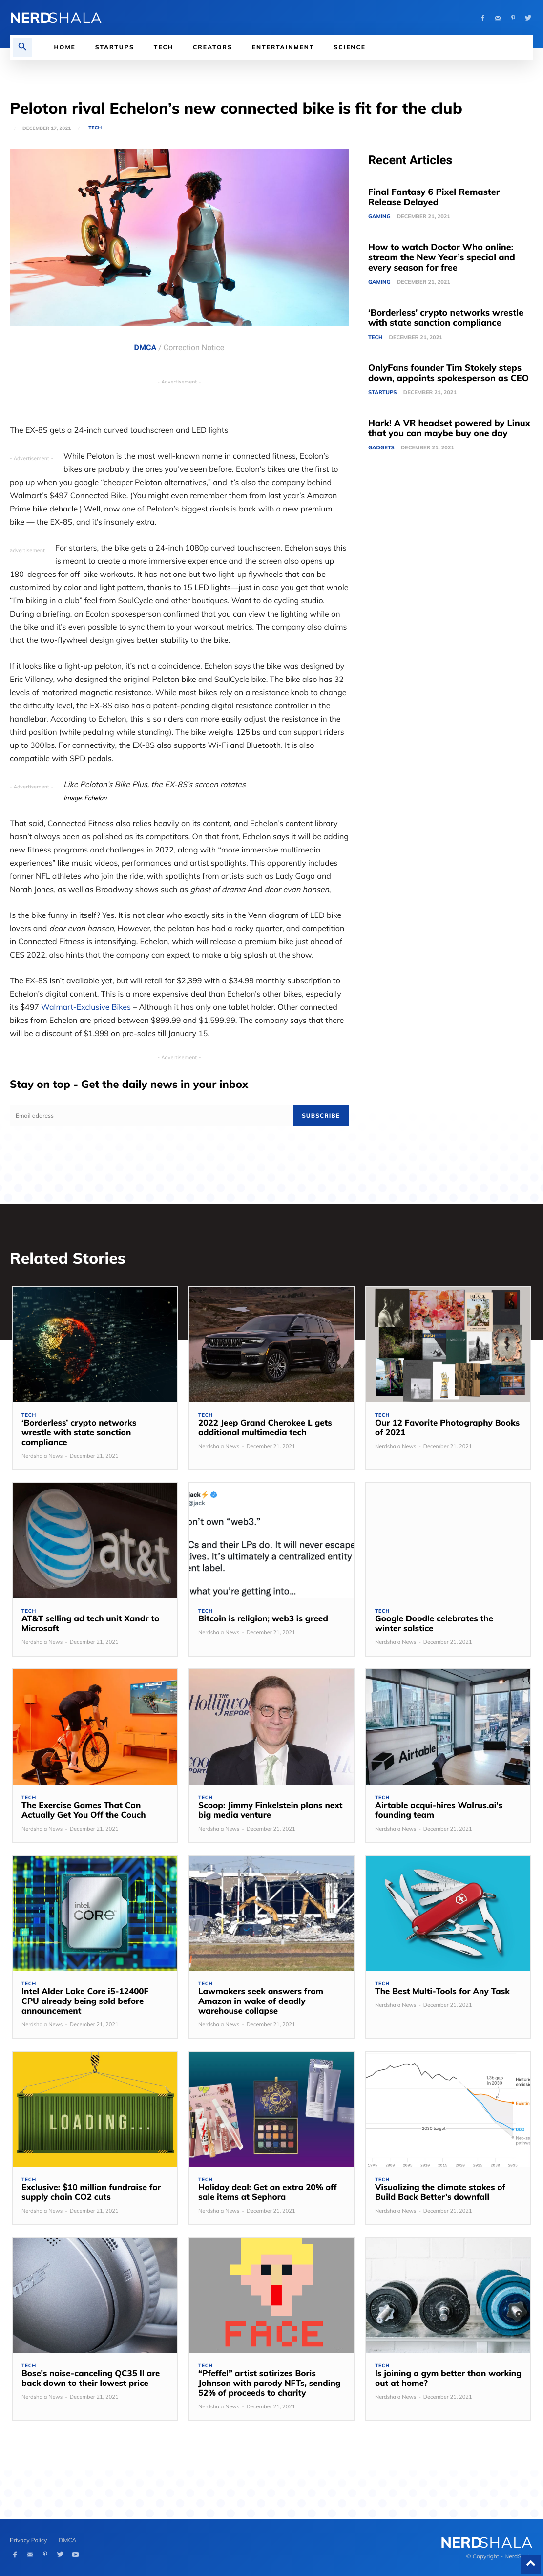Click YouTube icon in the footer

(x=75, y=2554)
